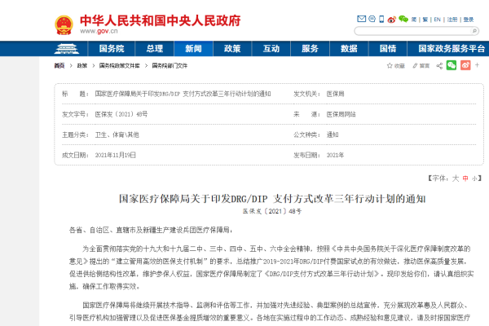Open the 总理 navigation menu
This screenshot has width=489, height=326.
pos(155,49)
